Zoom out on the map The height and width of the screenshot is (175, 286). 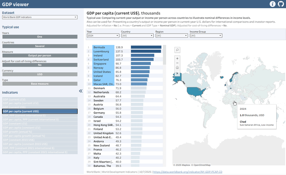[177, 63]
